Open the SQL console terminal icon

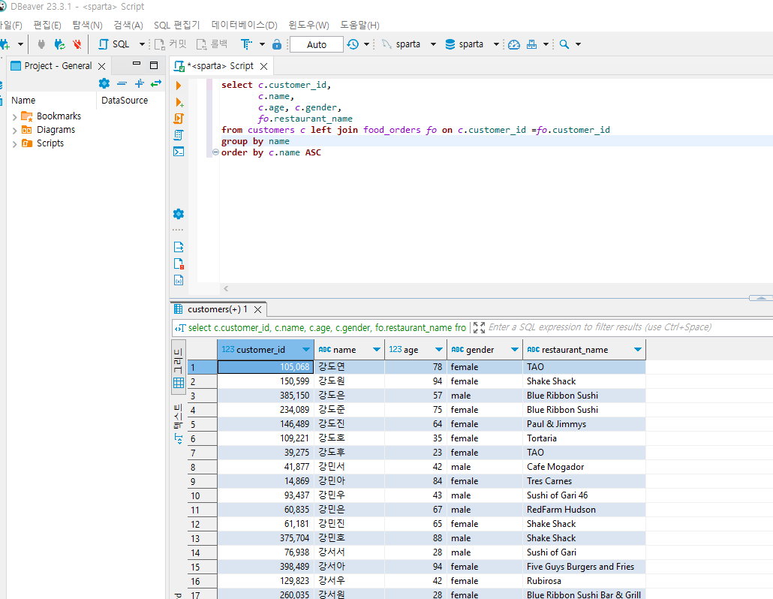pos(179,152)
